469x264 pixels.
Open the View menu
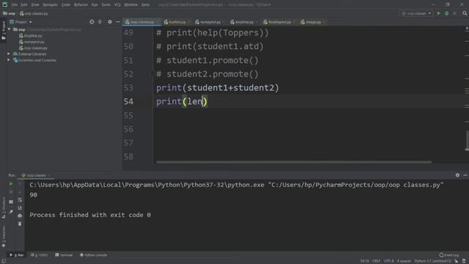point(35,5)
